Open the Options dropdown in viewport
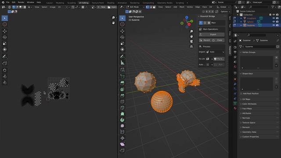The height and width of the screenshot is (158, 281). coord(225,12)
